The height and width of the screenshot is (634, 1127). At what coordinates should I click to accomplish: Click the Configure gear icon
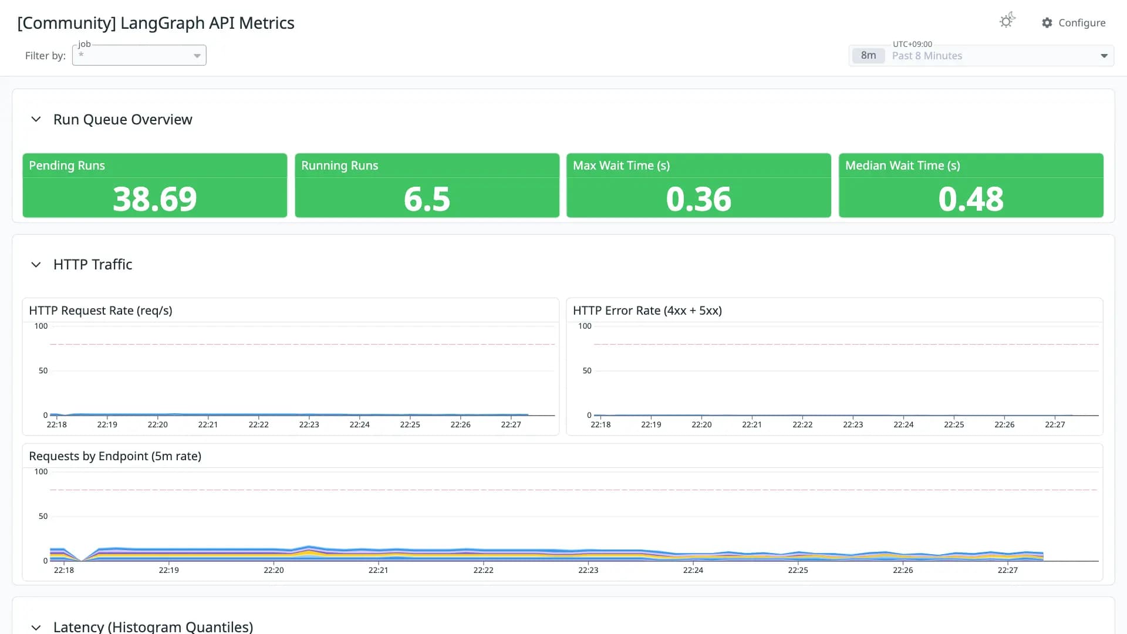[x=1047, y=23]
